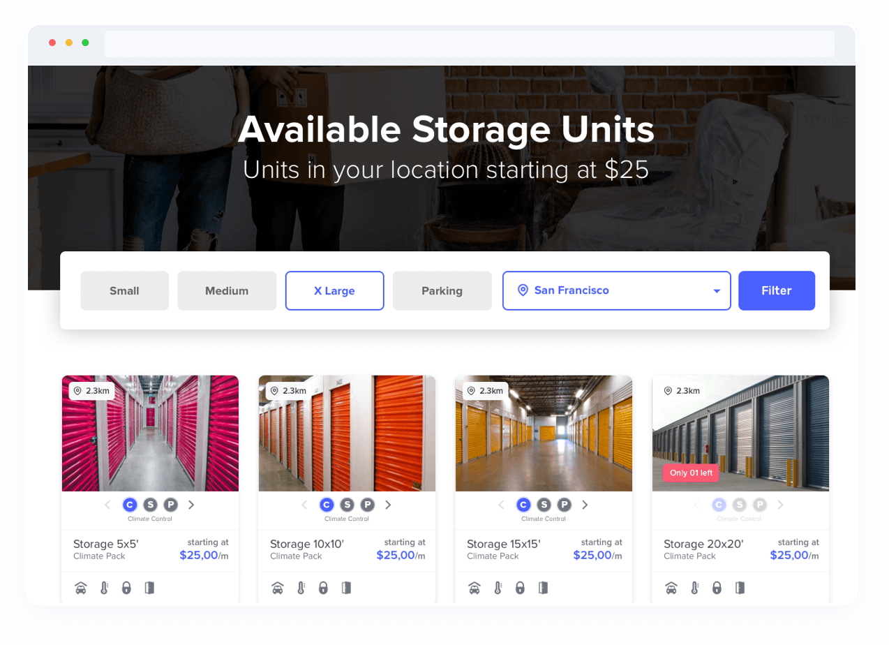889x645 pixels.
Task: Select the 'P' badge on Storage 10x10' card
Action: point(367,505)
